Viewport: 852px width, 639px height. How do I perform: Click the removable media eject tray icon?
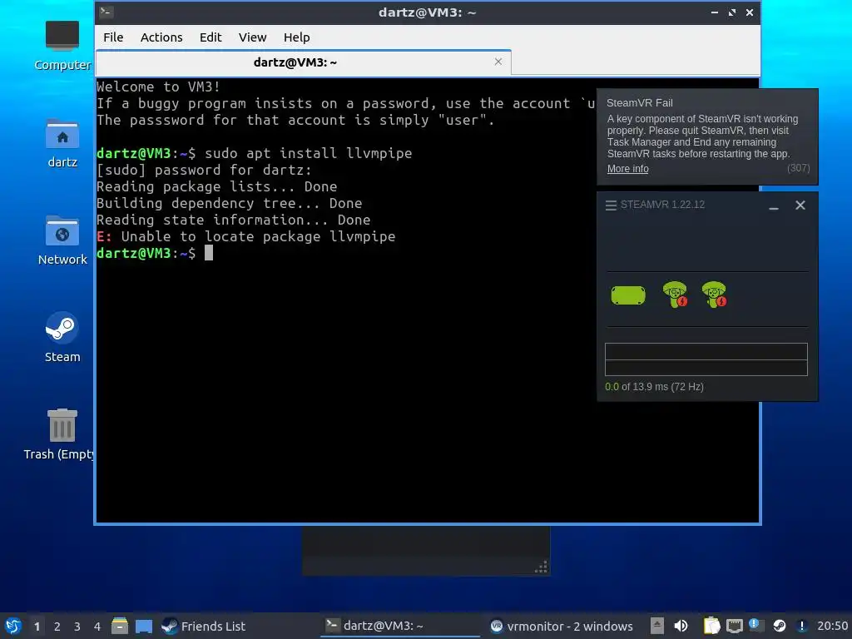657,626
